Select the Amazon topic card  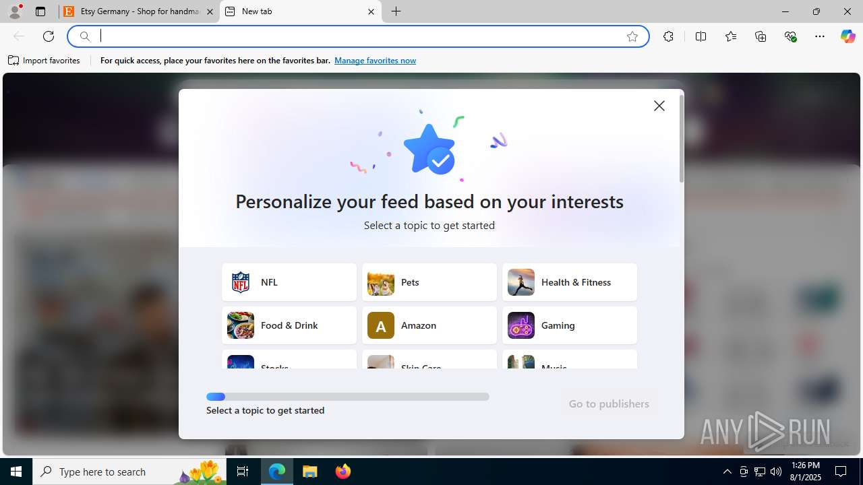pos(429,325)
